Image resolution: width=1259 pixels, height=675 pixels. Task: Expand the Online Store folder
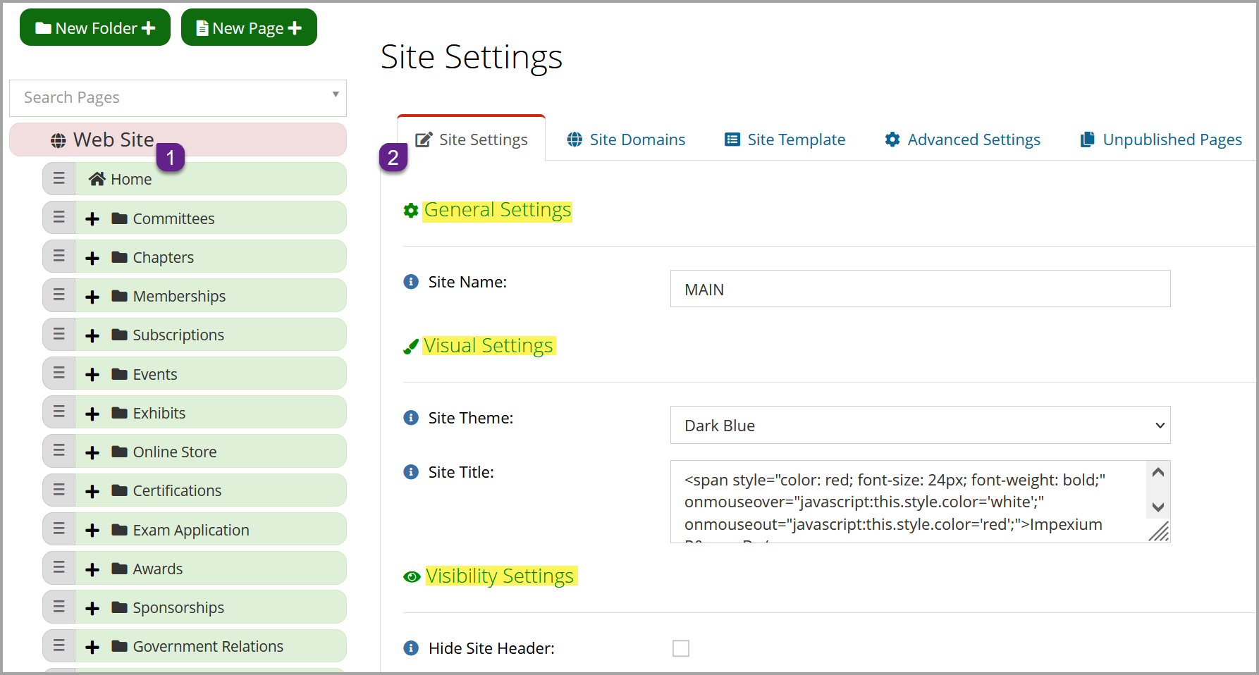[x=92, y=452]
